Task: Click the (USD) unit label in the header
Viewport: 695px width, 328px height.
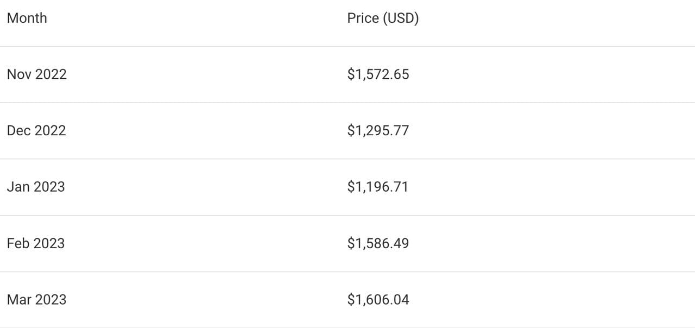Action: tap(401, 18)
